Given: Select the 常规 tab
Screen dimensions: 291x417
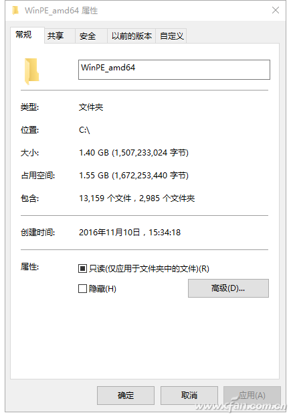Looking at the screenshot, I should pyautogui.click(x=23, y=35).
